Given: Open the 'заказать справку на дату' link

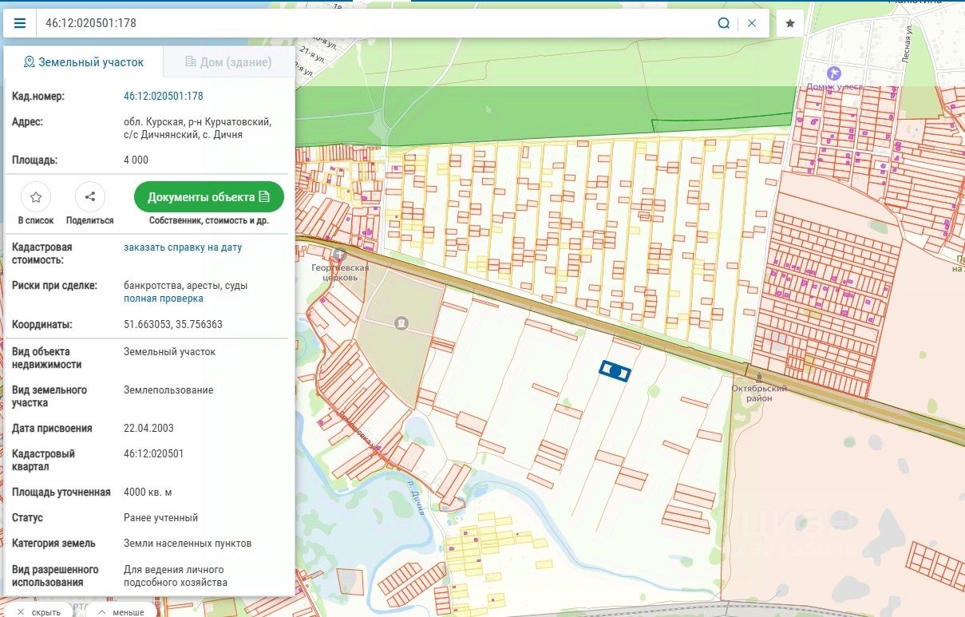Looking at the screenshot, I should coord(183,247).
